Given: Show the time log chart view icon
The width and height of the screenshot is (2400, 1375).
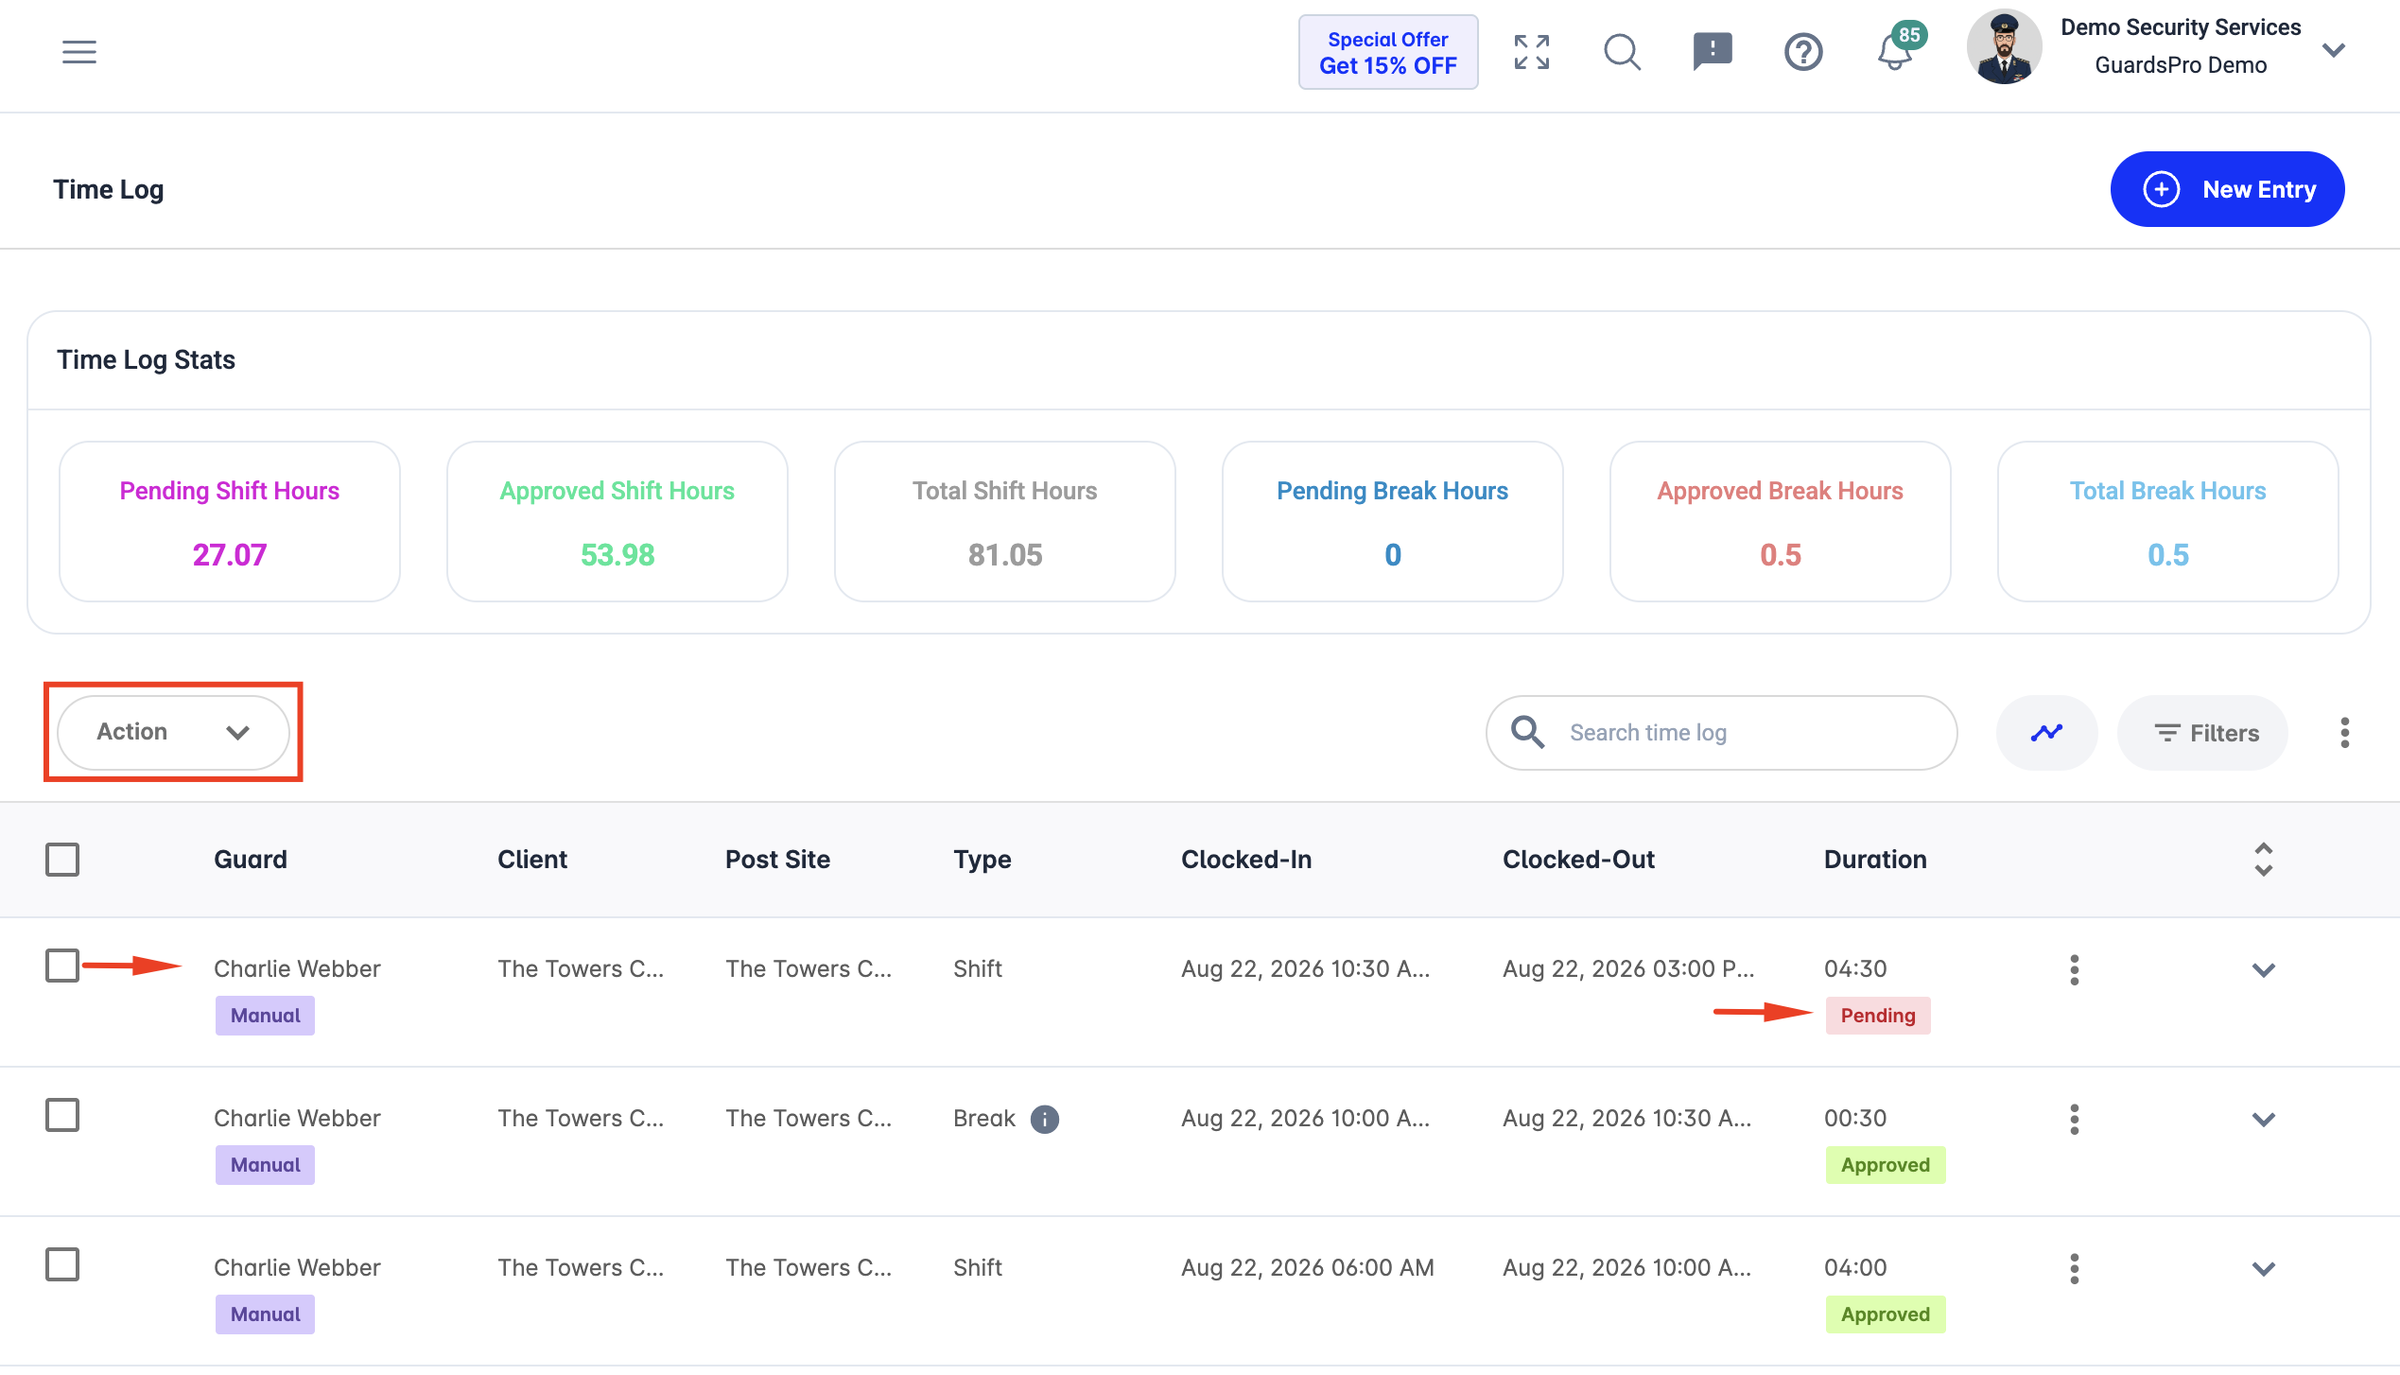Looking at the screenshot, I should [2046, 733].
